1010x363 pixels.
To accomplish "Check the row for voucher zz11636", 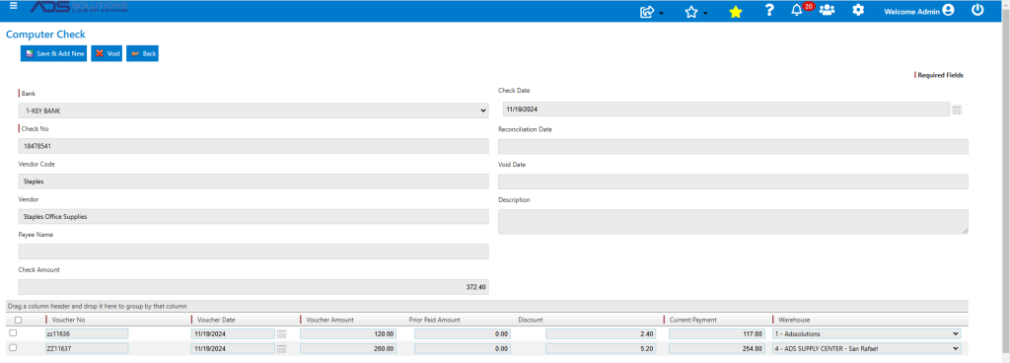I will 13,332.
